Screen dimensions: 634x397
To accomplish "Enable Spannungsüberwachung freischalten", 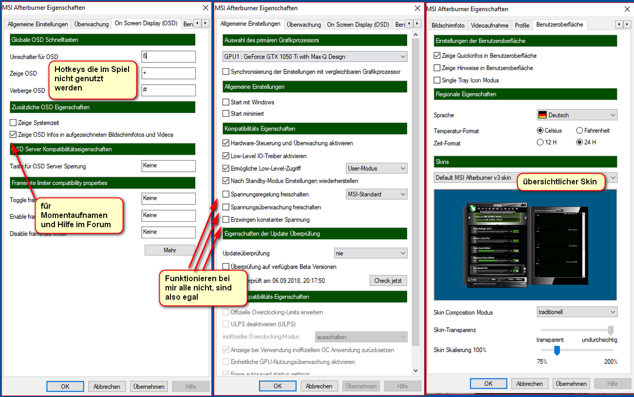I will coord(226,207).
